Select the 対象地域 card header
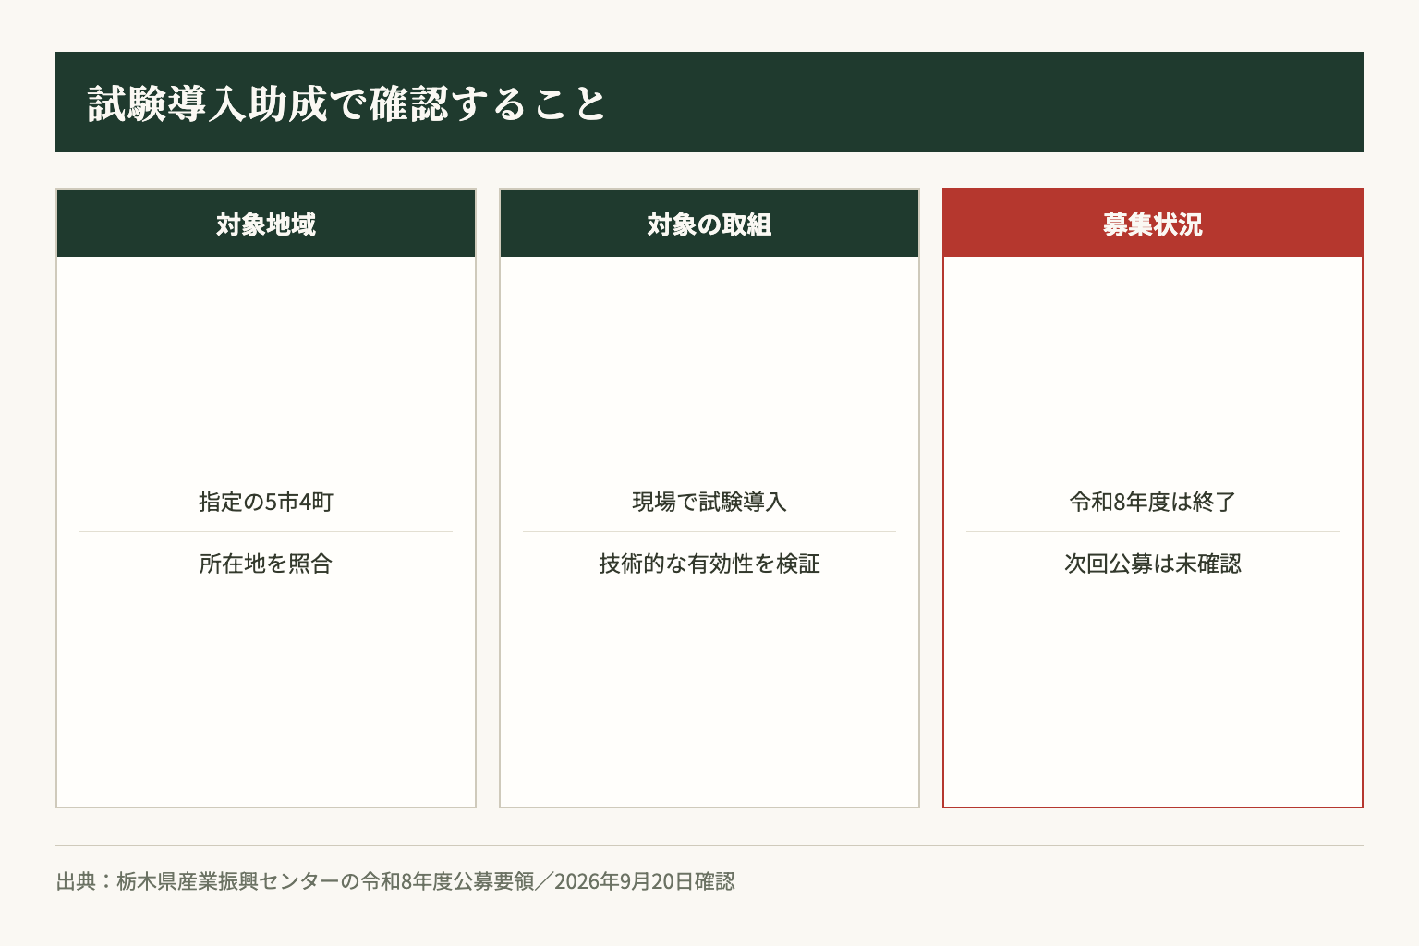Screen dimensions: 1419x946 point(266,224)
